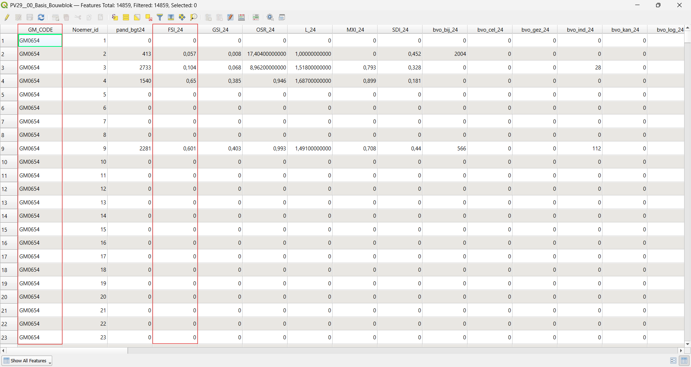691x367 pixels.
Task: Click the SDI_24 column header
Action: coord(400,30)
